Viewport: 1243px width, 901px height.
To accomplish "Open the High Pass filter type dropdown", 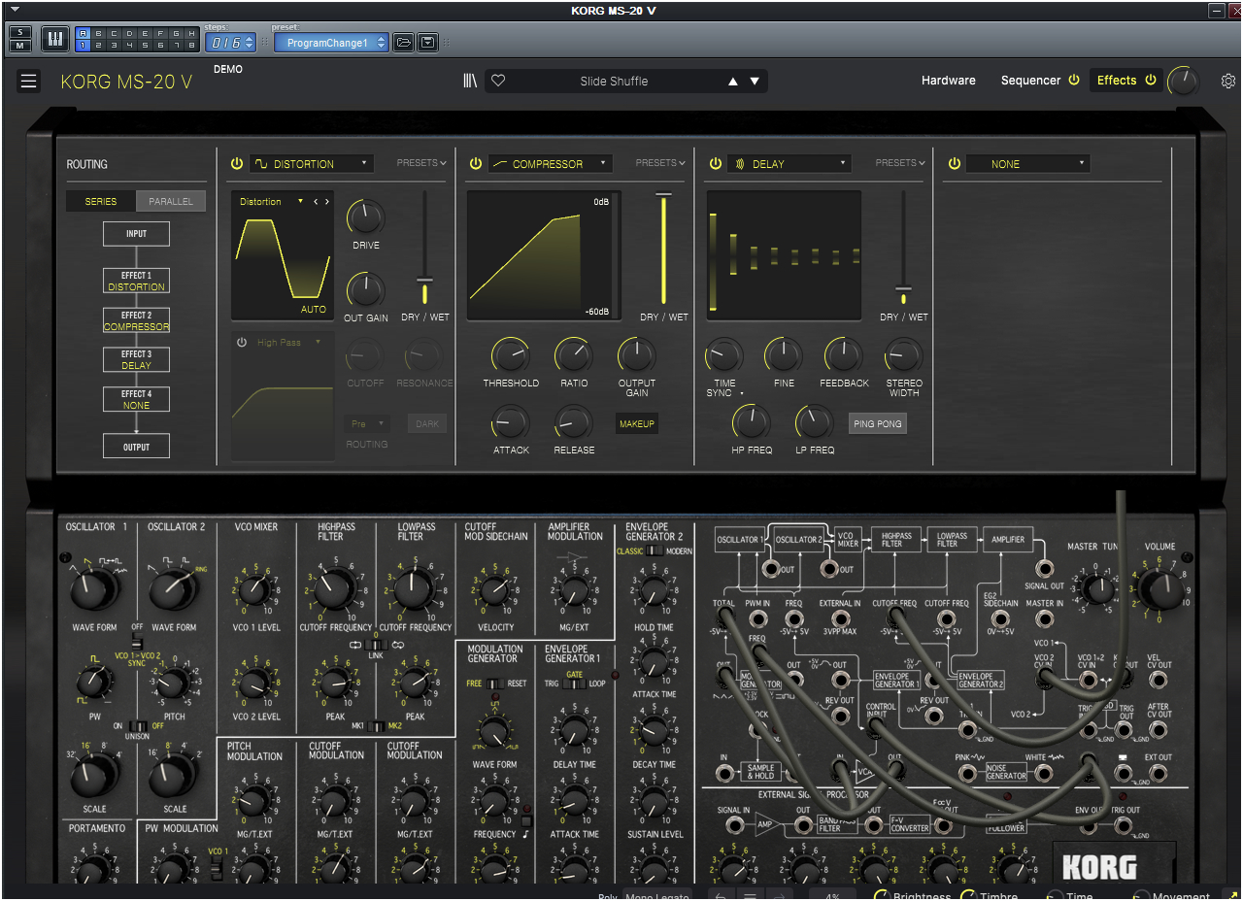I will click(x=288, y=343).
